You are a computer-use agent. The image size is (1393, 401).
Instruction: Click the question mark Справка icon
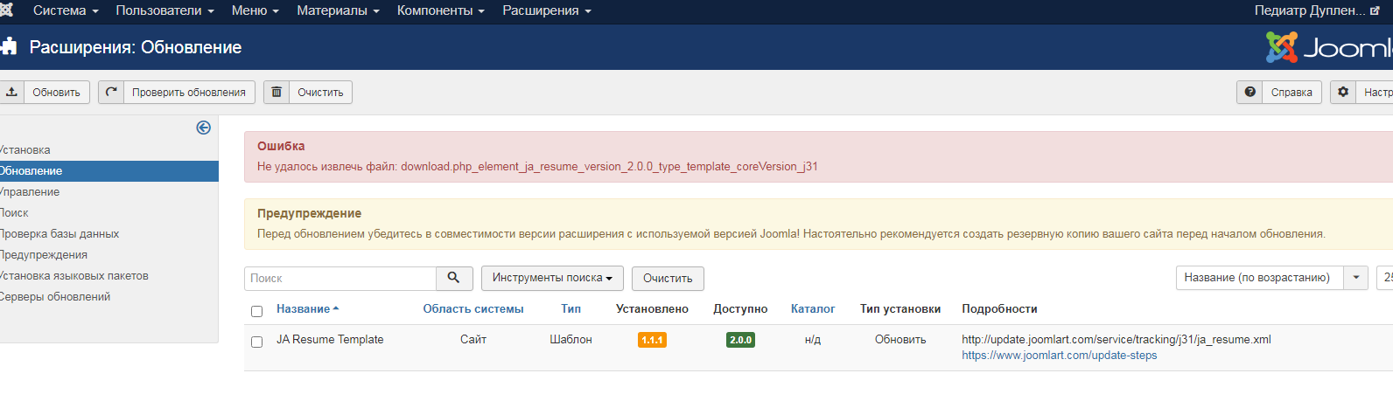click(x=1250, y=92)
